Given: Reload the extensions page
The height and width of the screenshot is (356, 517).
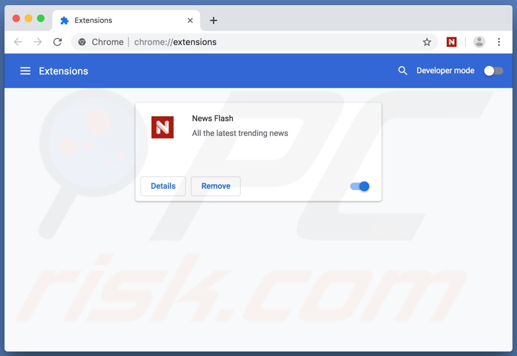Looking at the screenshot, I should (x=58, y=42).
